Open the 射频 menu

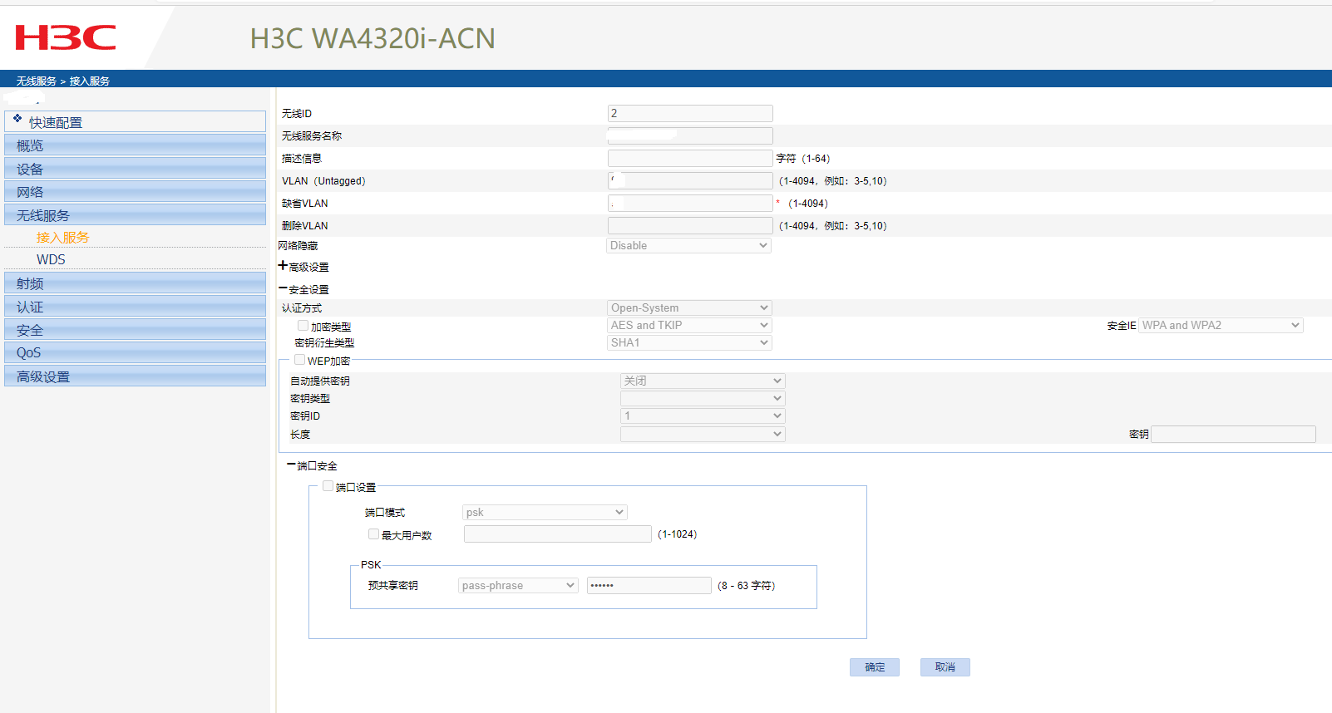coord(136,283)
